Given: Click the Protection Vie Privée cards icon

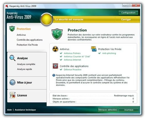Looking at the screenshot, I should tap(94, 49).
